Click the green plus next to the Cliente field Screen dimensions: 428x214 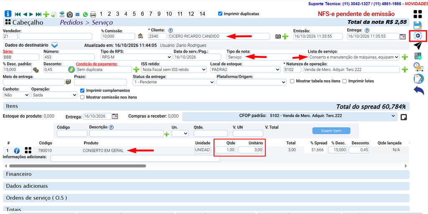click(285, 36)
